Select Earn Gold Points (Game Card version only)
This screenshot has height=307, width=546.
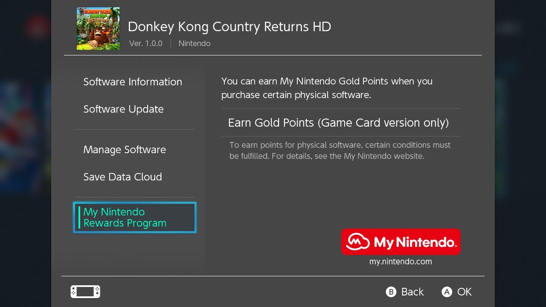click(x=341, y=122)
